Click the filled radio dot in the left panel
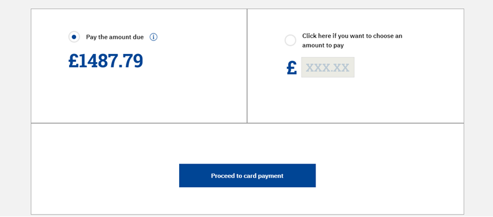 74,37
